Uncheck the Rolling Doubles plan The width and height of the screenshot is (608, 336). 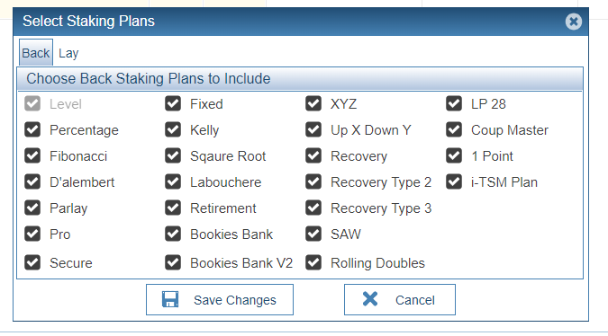coord(313,262)
